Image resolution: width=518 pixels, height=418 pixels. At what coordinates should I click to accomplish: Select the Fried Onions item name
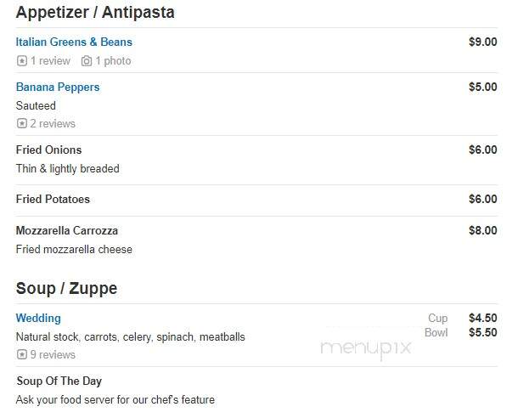pos(49,150)
